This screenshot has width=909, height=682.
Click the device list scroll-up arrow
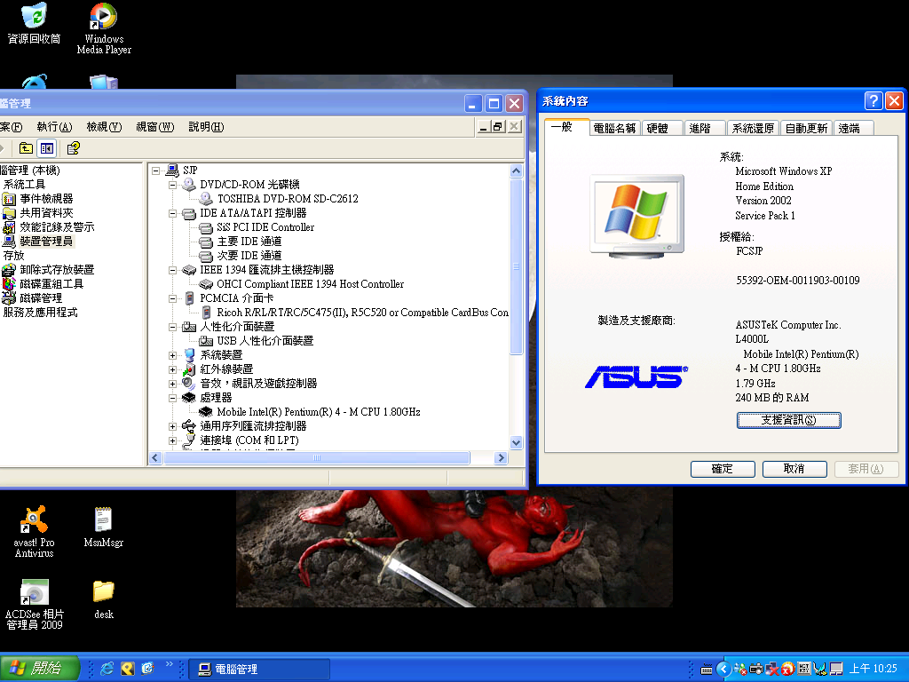pyautogui.click(x=516, y=170)
